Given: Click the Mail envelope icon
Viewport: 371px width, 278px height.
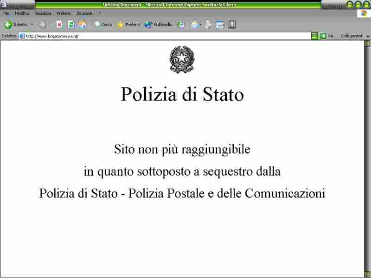Looking at the screenshot, I should [x=194, y=25].
